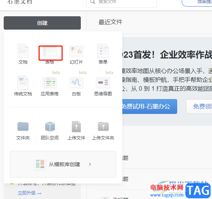Click the 创建 create button
Viewport: 212px width, 199px height.
42,23
